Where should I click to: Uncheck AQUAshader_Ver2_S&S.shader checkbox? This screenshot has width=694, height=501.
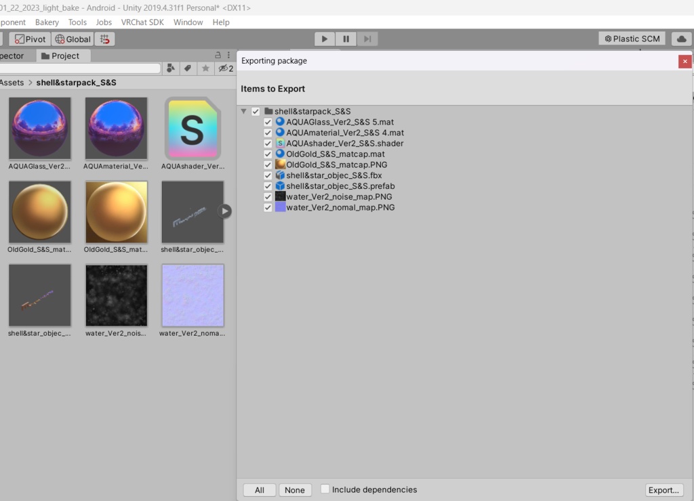point(268,144)
